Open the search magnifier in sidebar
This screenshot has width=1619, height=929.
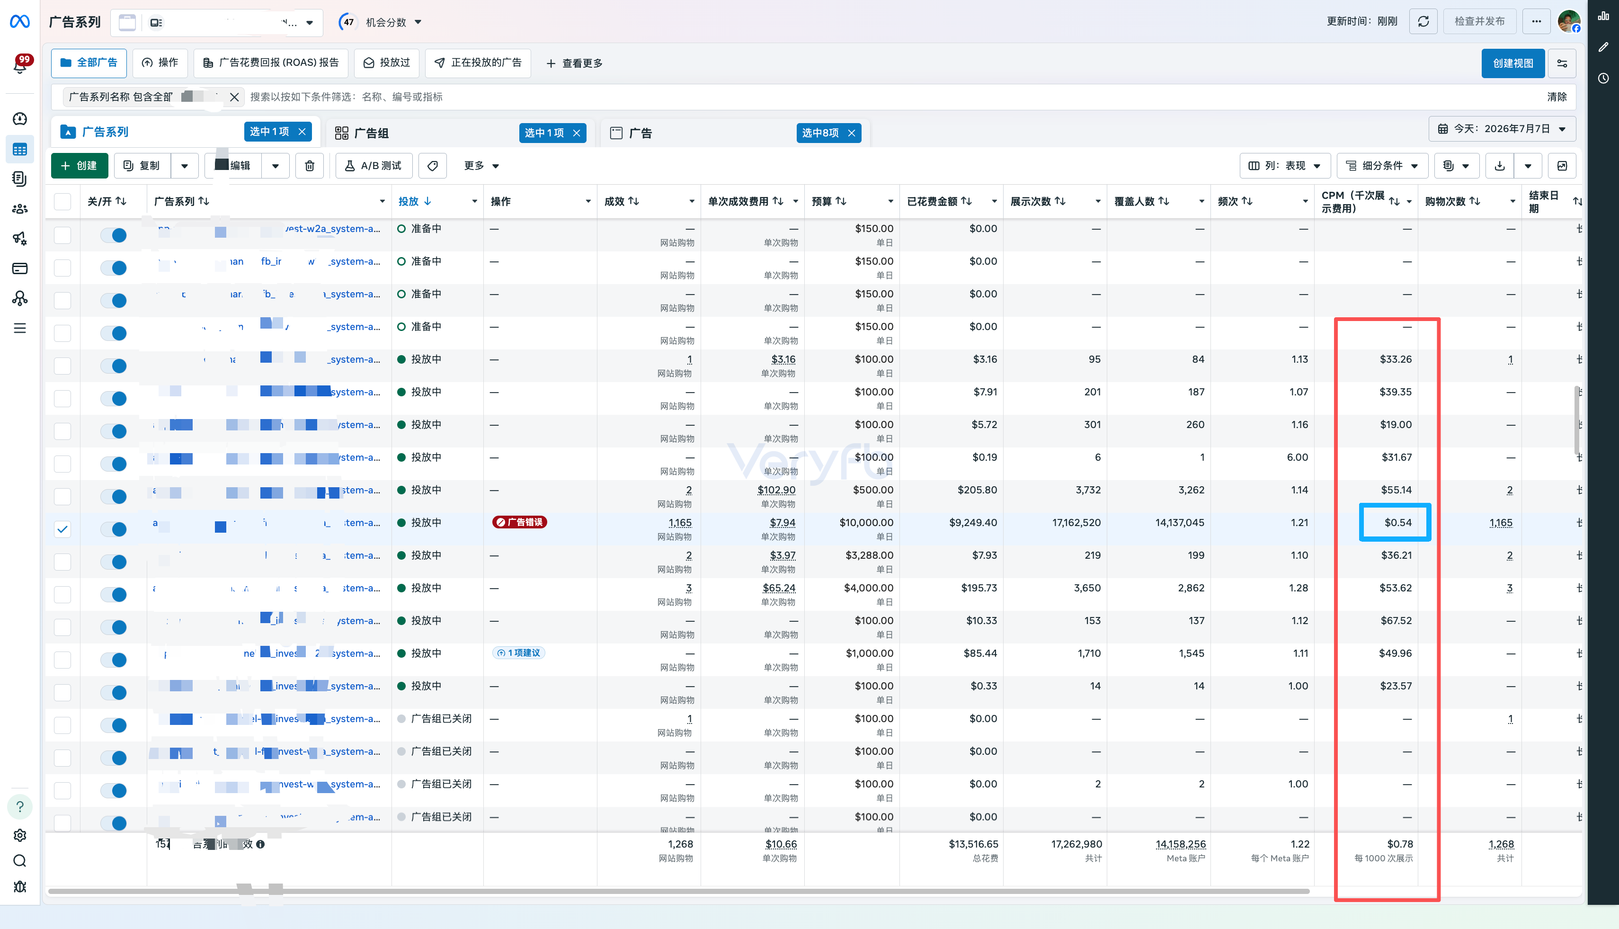pyautogui.click(x=20, y=861)
